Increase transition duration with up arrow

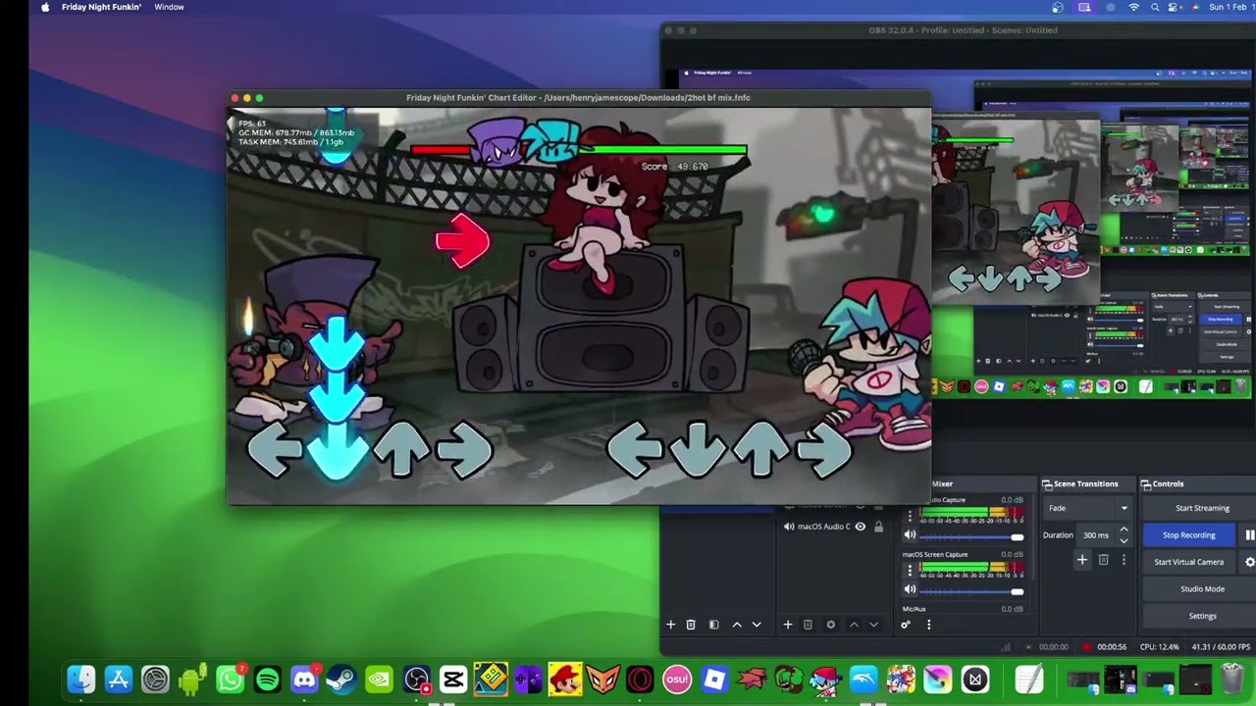1124,530
